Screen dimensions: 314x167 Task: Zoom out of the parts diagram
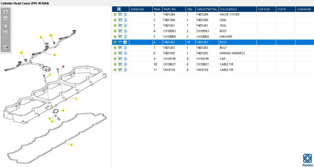6,18
